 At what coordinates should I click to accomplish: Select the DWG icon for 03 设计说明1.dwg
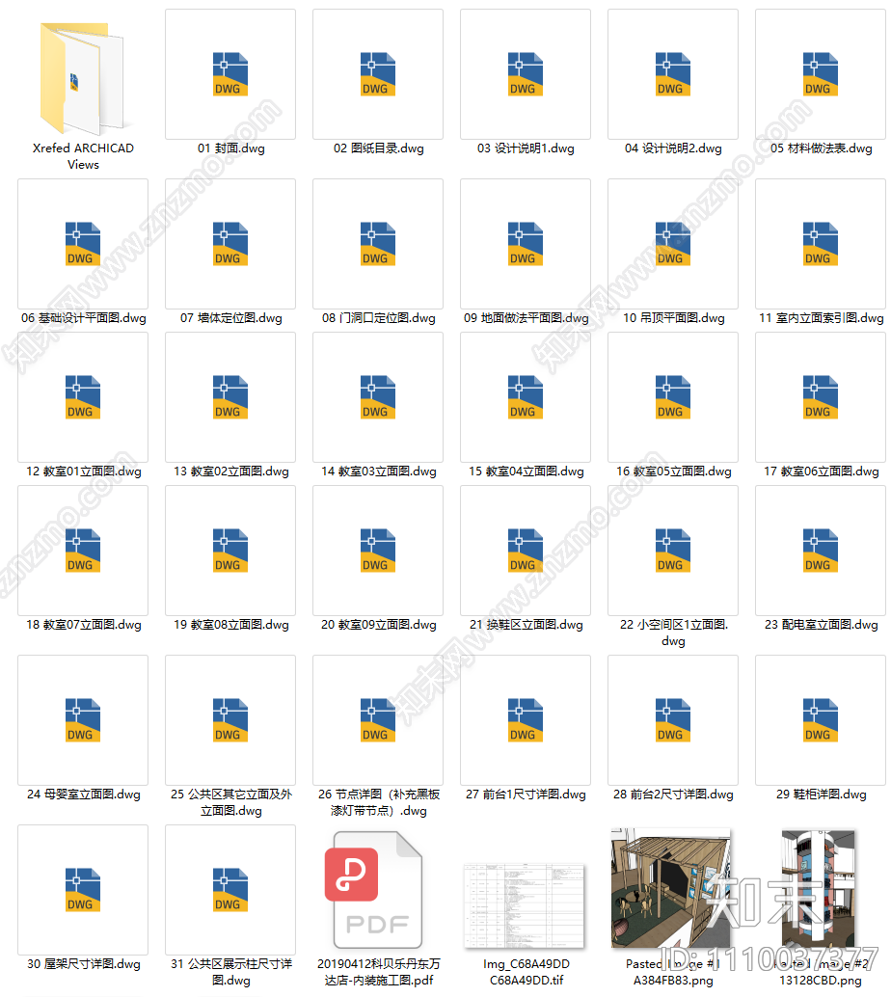[x=526, y=74]
